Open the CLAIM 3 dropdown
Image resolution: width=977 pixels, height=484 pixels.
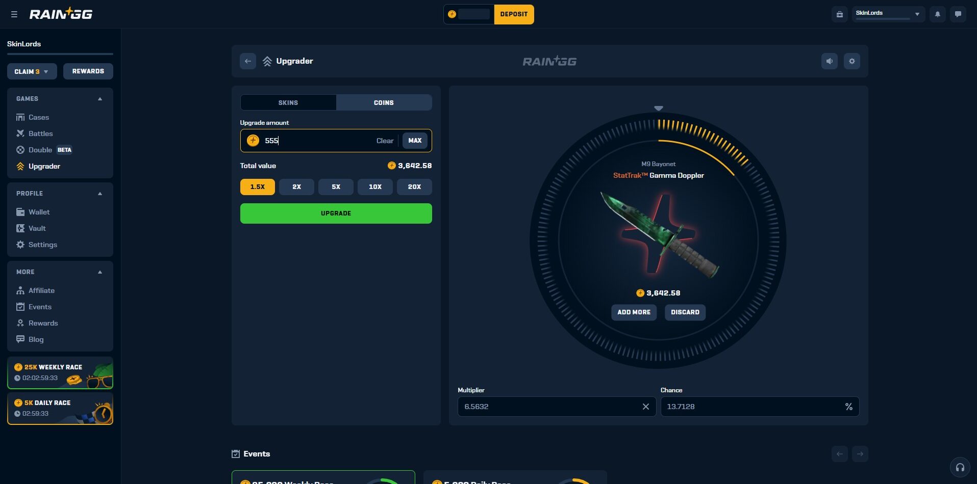tap(32, 71)
